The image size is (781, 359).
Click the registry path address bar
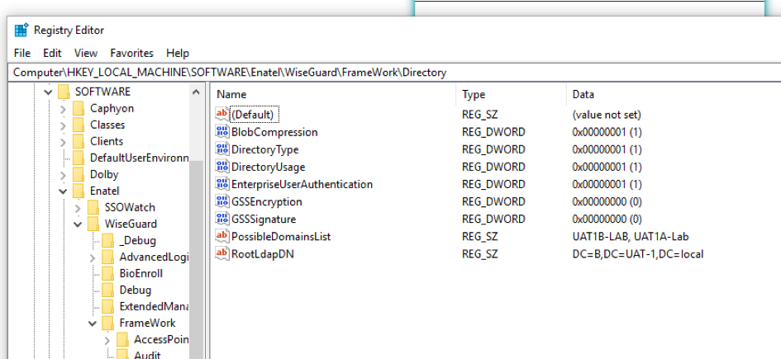[x=394, y=72]
